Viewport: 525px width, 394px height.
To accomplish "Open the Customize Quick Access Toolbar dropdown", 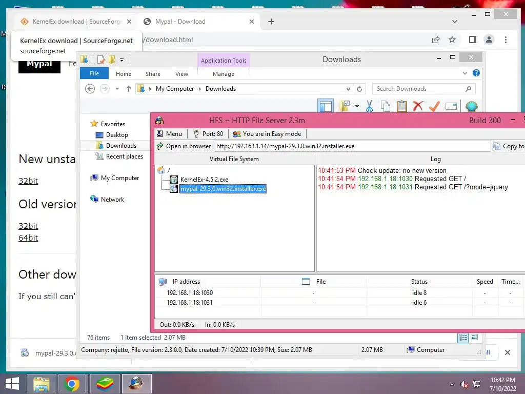I will (x=122, y=60).
